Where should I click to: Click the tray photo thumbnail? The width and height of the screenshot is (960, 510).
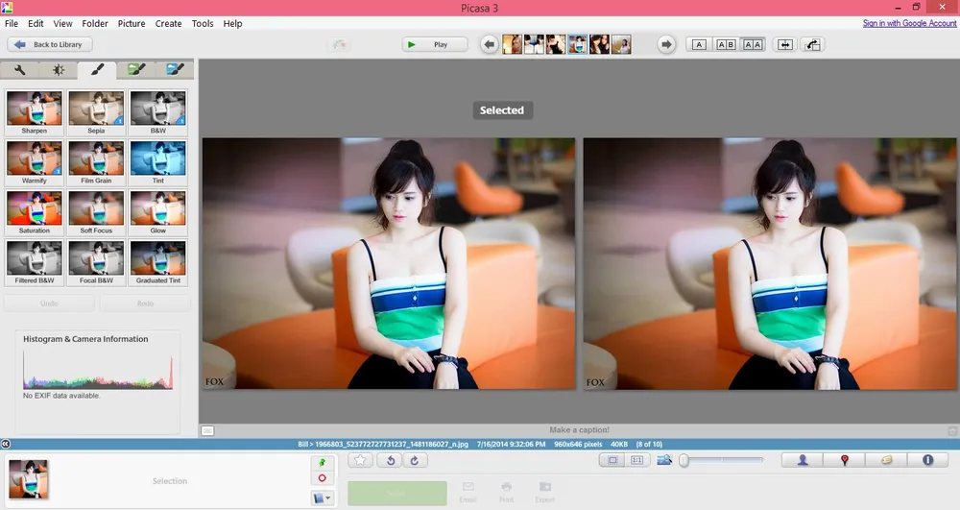pyautogui.click(x=28, y=478)
